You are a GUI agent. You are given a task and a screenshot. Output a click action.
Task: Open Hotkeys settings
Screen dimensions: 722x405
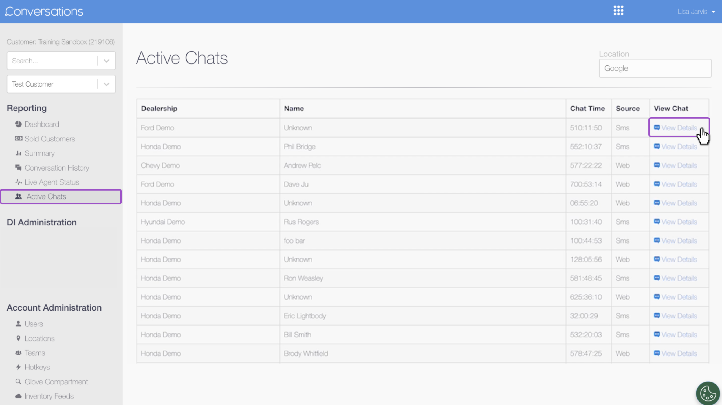(37, 367)
